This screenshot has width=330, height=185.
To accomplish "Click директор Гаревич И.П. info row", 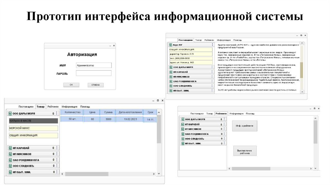I will point(191,54).
